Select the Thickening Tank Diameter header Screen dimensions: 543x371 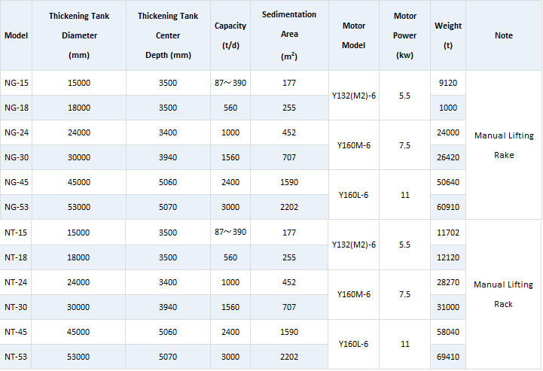[78, 35]
